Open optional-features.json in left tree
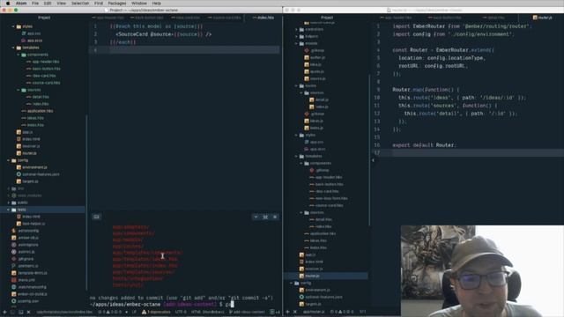Image resolution: width=564 pixels, height=317 pixels. tap(41, 174)
